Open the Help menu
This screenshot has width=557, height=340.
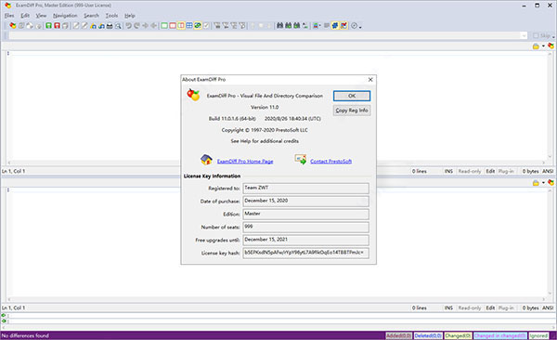point(130,16)
